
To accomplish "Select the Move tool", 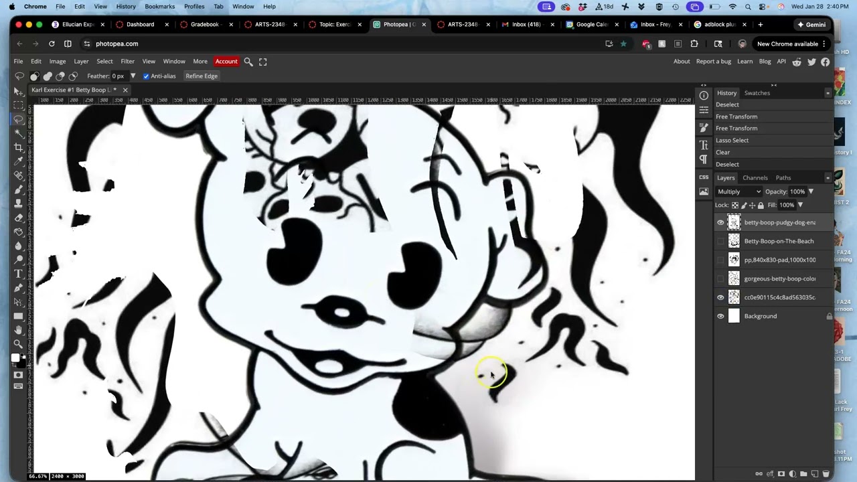I will [x=19, y=91].
